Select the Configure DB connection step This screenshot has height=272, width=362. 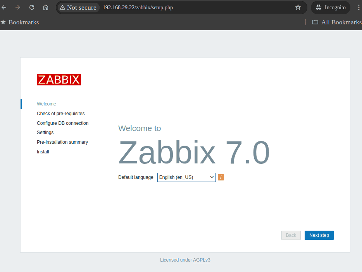point(62,123)
